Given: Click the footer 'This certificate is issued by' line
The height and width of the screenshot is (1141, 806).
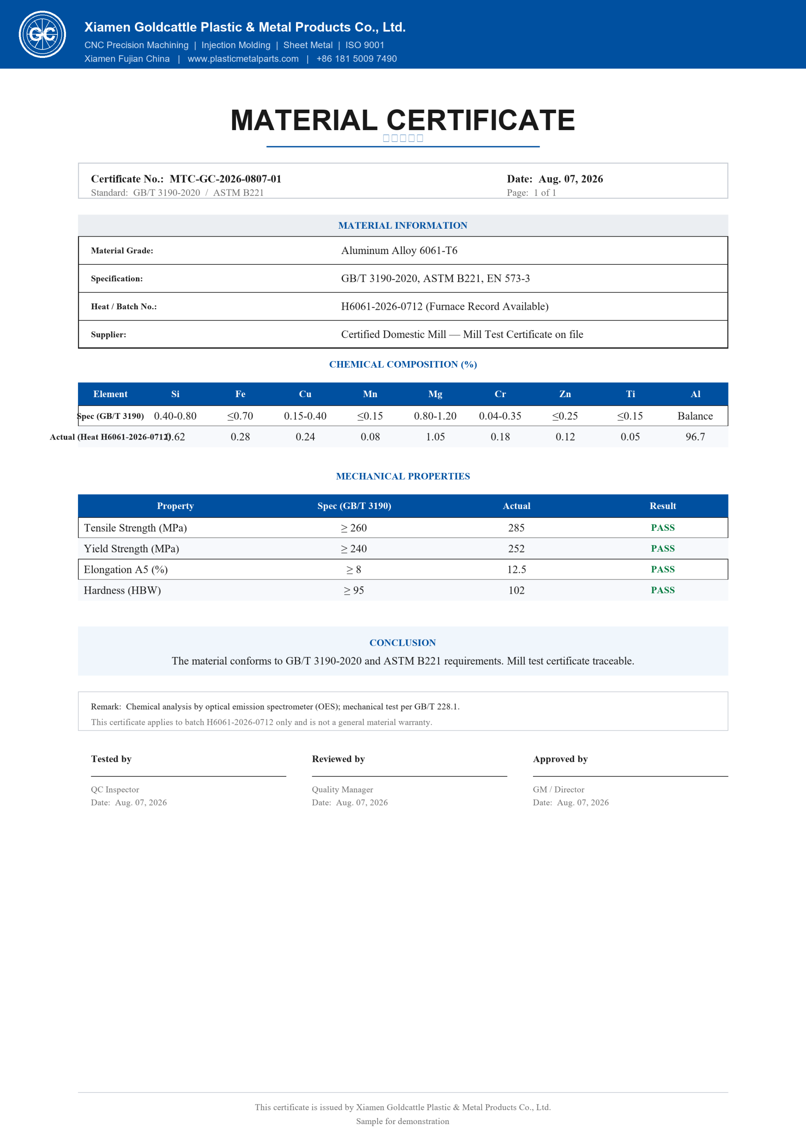Looking at the screenshot, I should click(x=403, y=1107).
